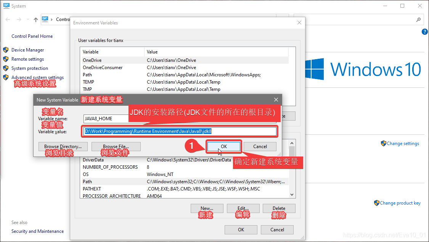
Task: Open Control Panel Home link
Action: click(x=32, y=36)
